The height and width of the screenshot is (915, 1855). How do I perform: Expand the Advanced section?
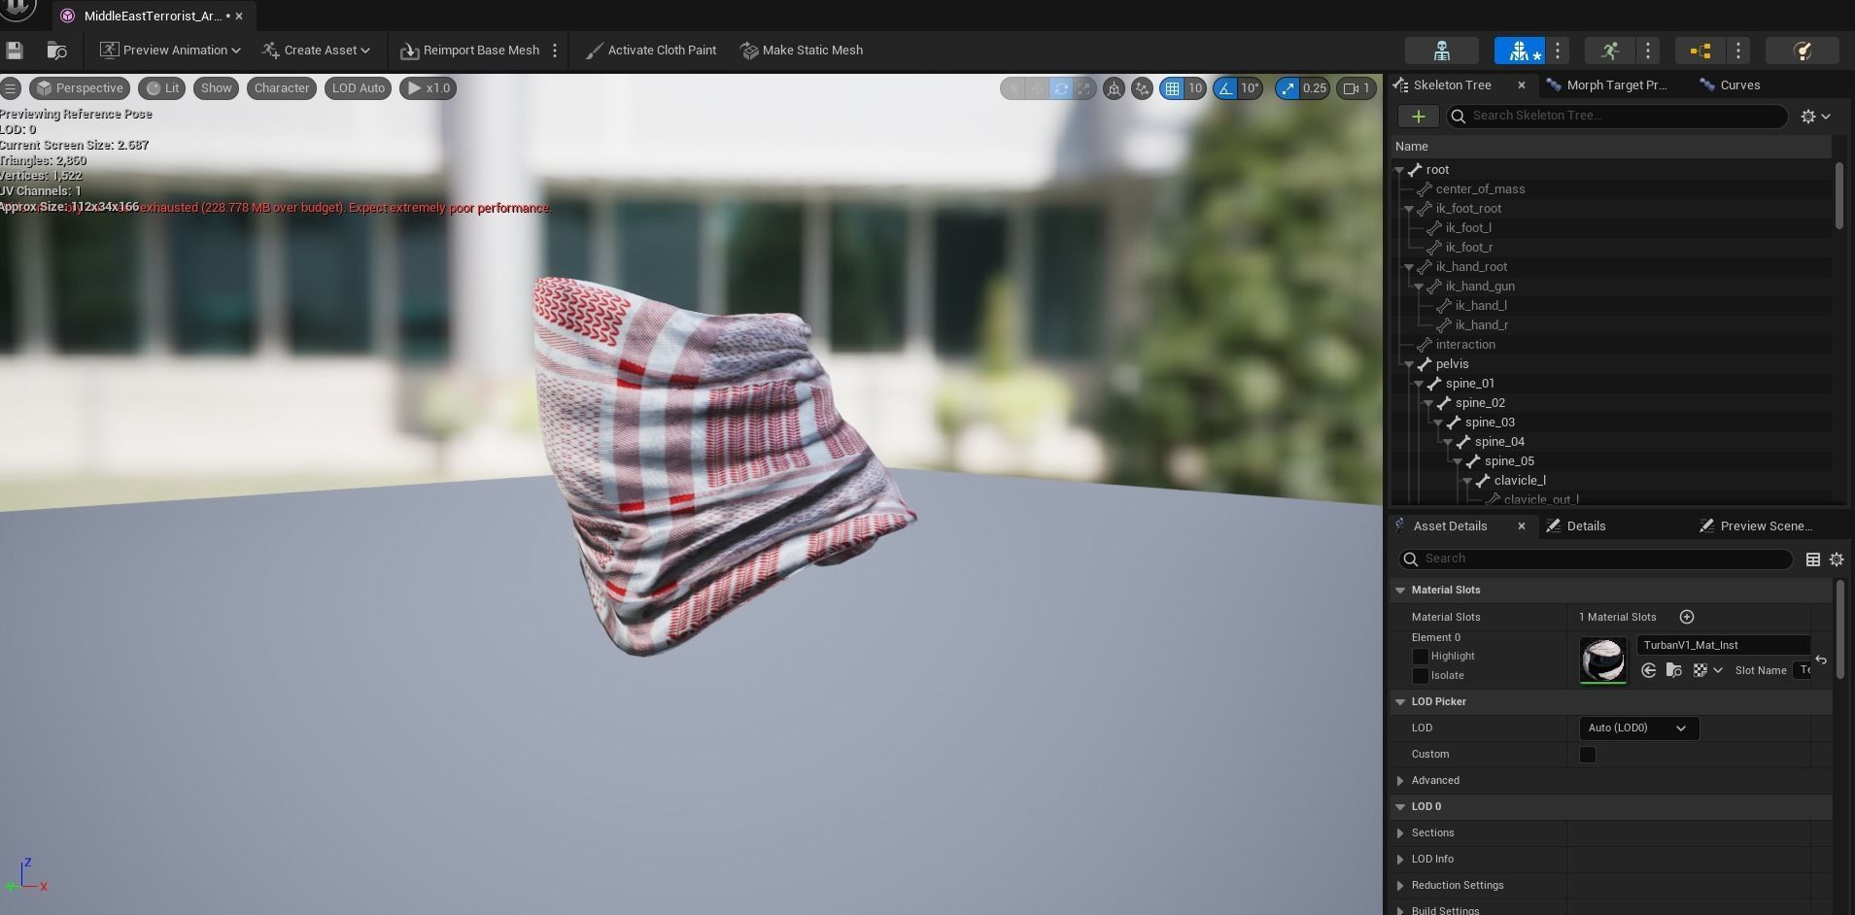1400,781
